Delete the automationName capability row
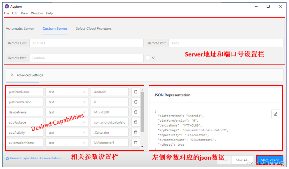Screen dimensions: 289x169 136,143
